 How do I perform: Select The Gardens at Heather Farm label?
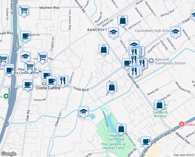pyautogui.click(x=113, y=146)
